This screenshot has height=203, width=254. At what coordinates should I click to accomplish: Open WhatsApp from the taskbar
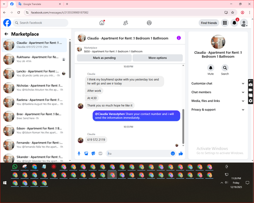[15, 167]
